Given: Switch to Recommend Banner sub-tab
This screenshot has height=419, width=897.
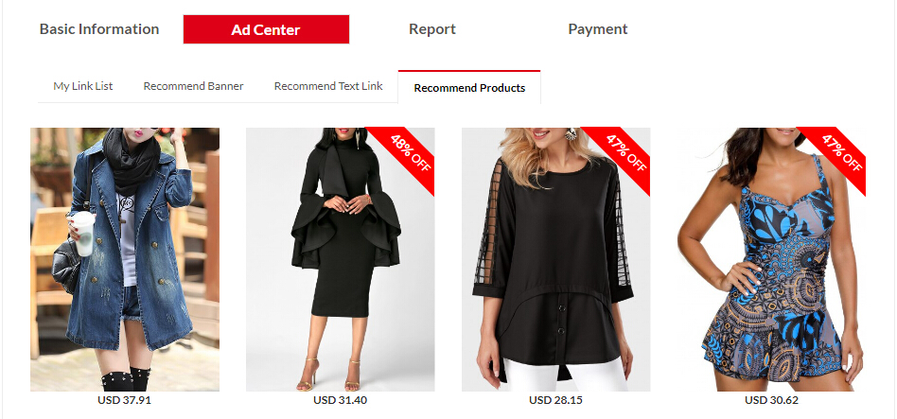Looking at the screenshot, I should pos(193,86).
